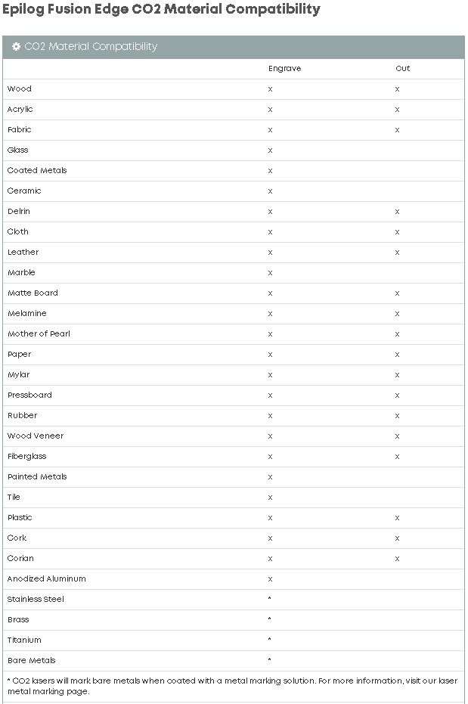The image size is (468, 704).
Task: Click the Mother of Pearl label
Action: click(x=39, y=334)
